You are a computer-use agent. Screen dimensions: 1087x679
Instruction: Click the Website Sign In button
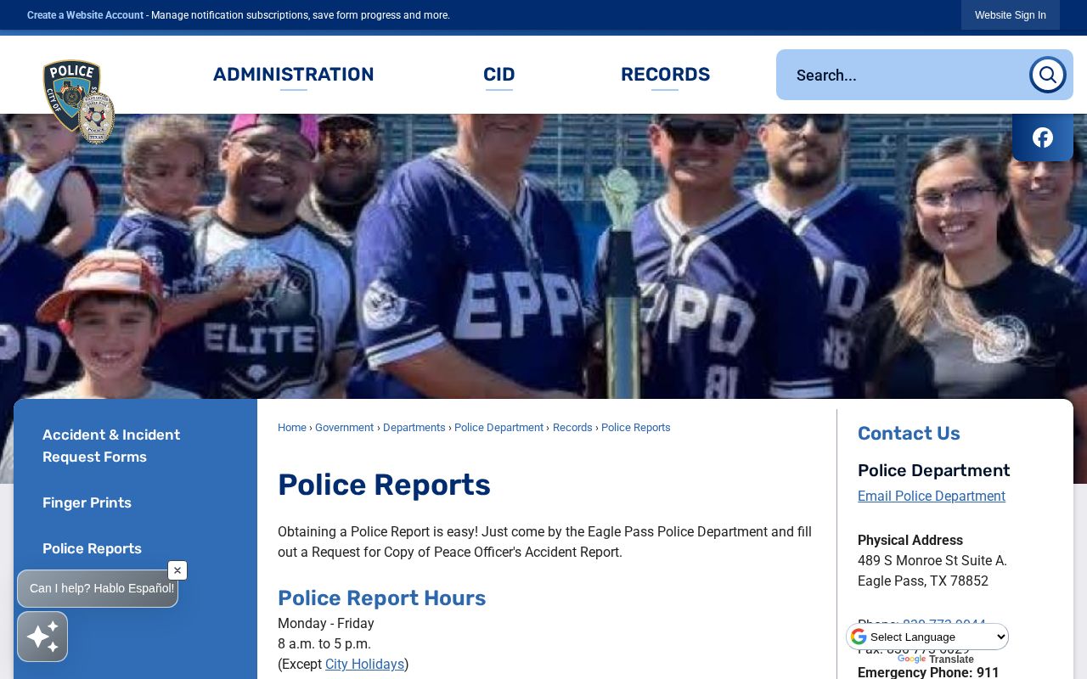coord(1010,15)
